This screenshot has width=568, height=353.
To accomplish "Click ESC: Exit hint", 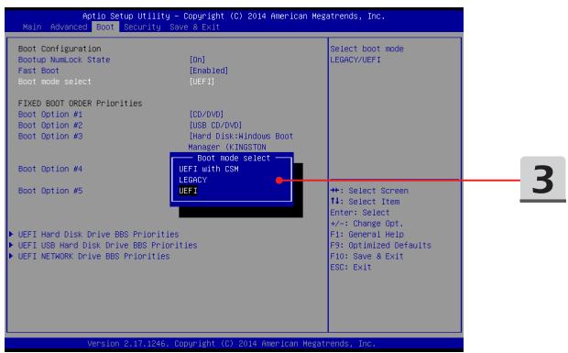I will (x=351, y=267).
